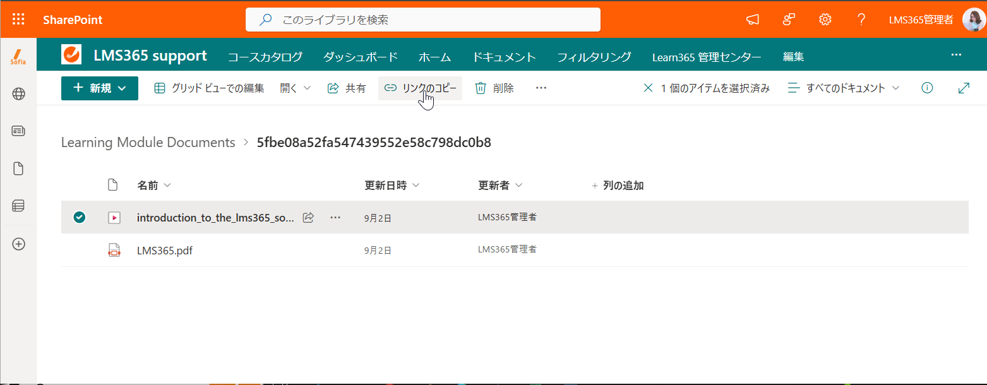Image resolution: width=987 pixels, height=385 pixels.
Task: Open the lists icon in left rail
Action: (x=18, y=206)
